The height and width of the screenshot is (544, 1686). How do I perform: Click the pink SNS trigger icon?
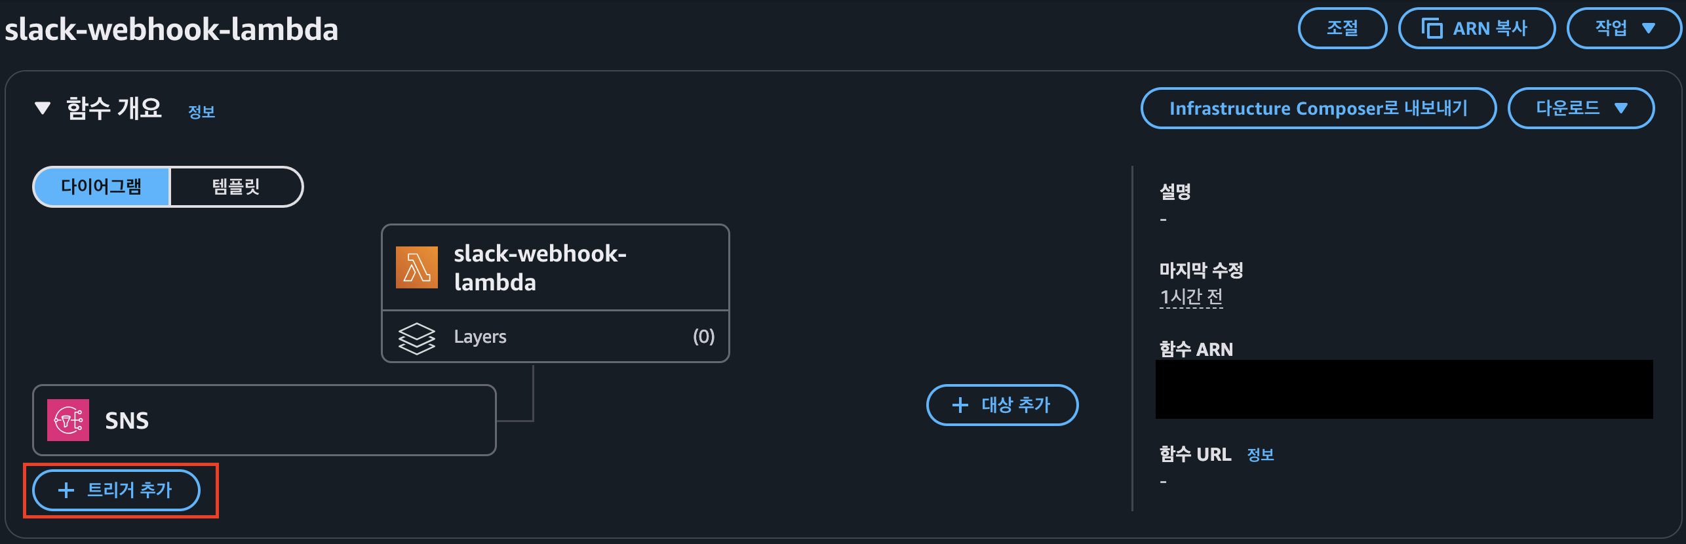point(68,420)
